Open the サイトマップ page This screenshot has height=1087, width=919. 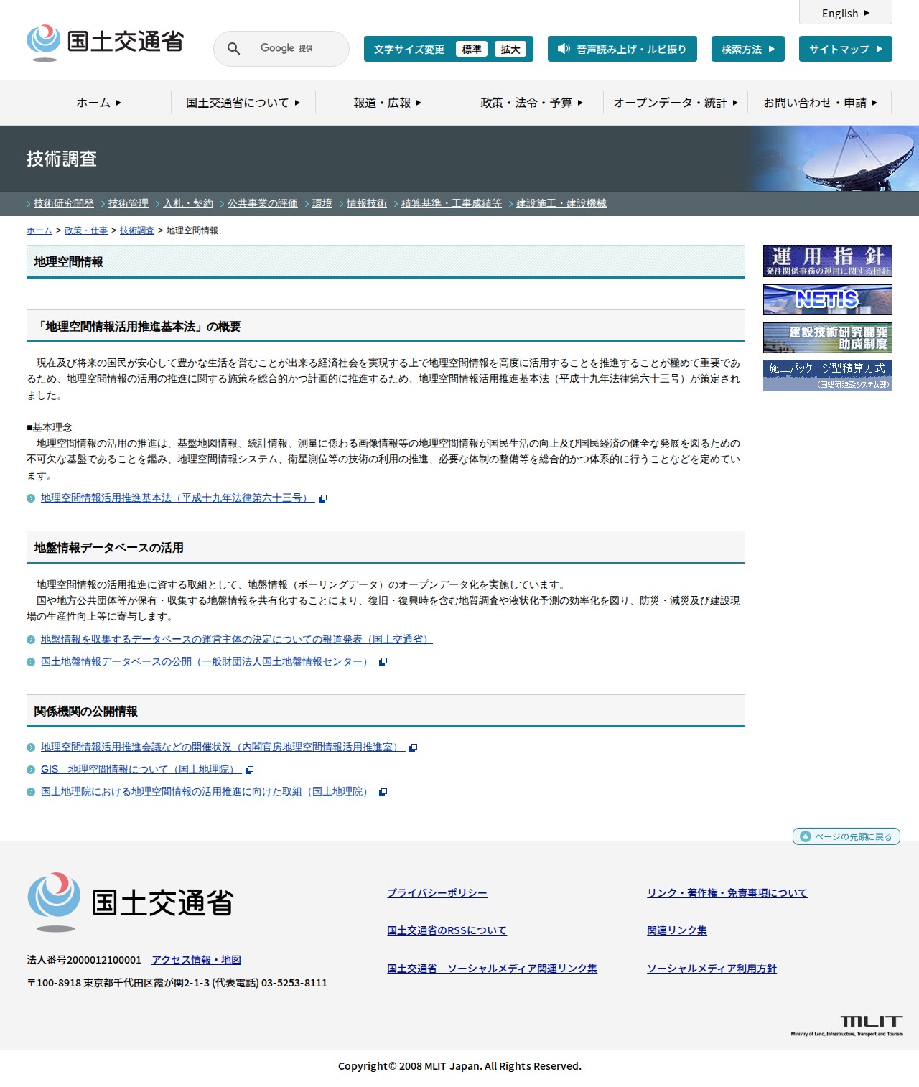(846, 49)
